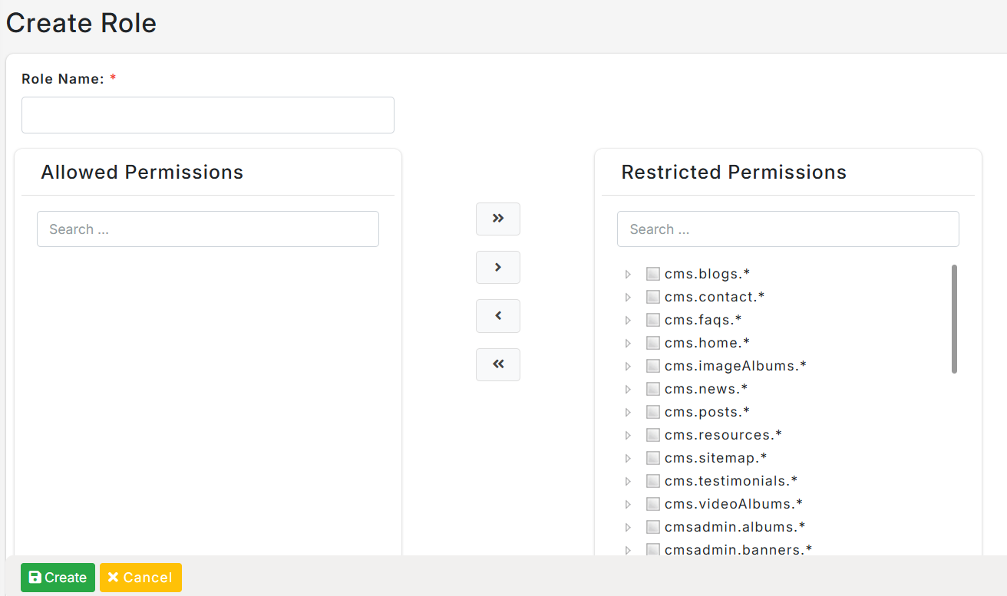Expand the cms.home.* node arrow

628,343
